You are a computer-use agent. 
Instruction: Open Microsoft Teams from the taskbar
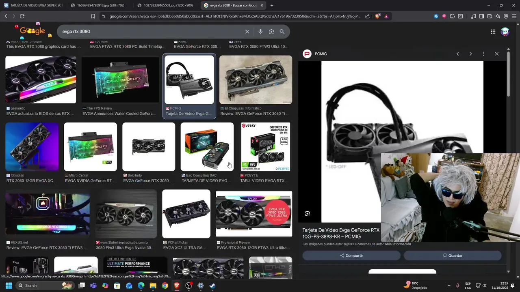(93, 286)
